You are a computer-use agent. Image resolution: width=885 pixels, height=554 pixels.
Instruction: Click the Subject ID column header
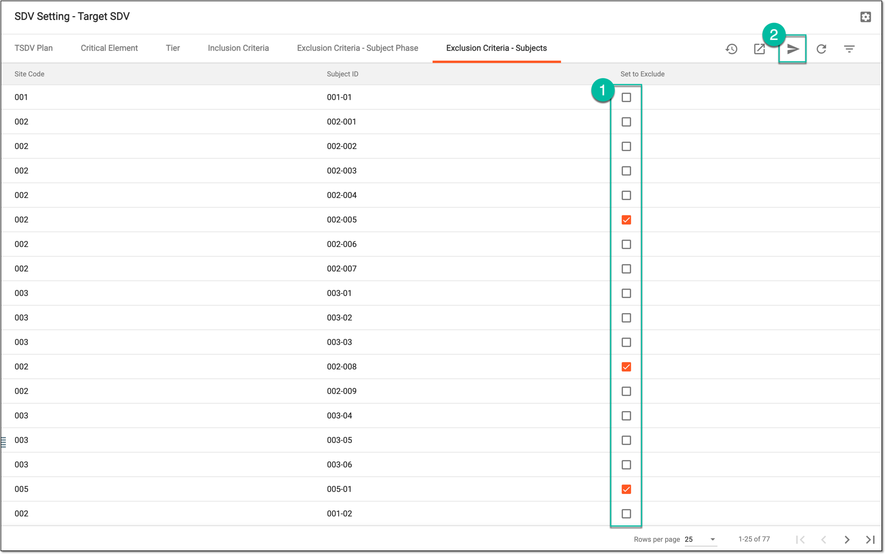[x=343, y=74]
